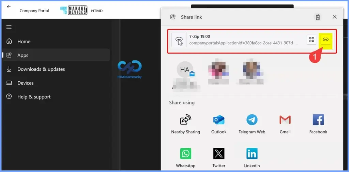This screenshot has height=172, width=349.
Task: Select the 7-Zip 19.00 title text
Action: (x=200, y=37)
